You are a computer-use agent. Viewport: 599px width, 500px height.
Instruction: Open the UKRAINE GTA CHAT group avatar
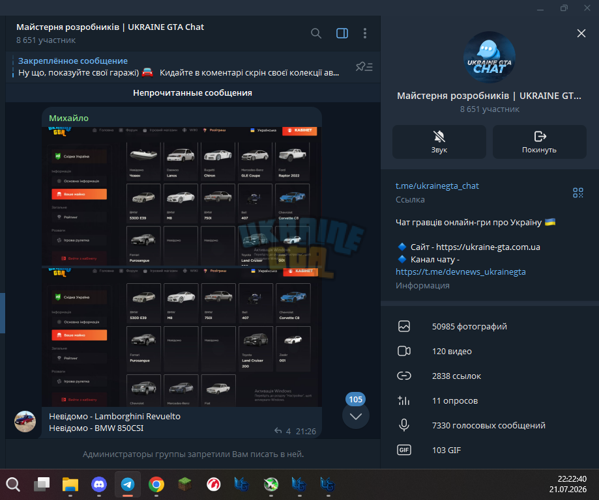[489, 57]
